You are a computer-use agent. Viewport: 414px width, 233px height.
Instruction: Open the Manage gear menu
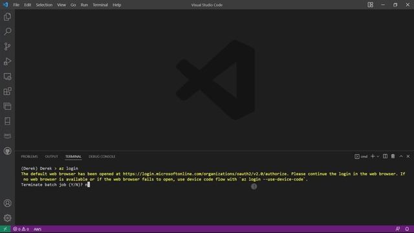(7, 218)
